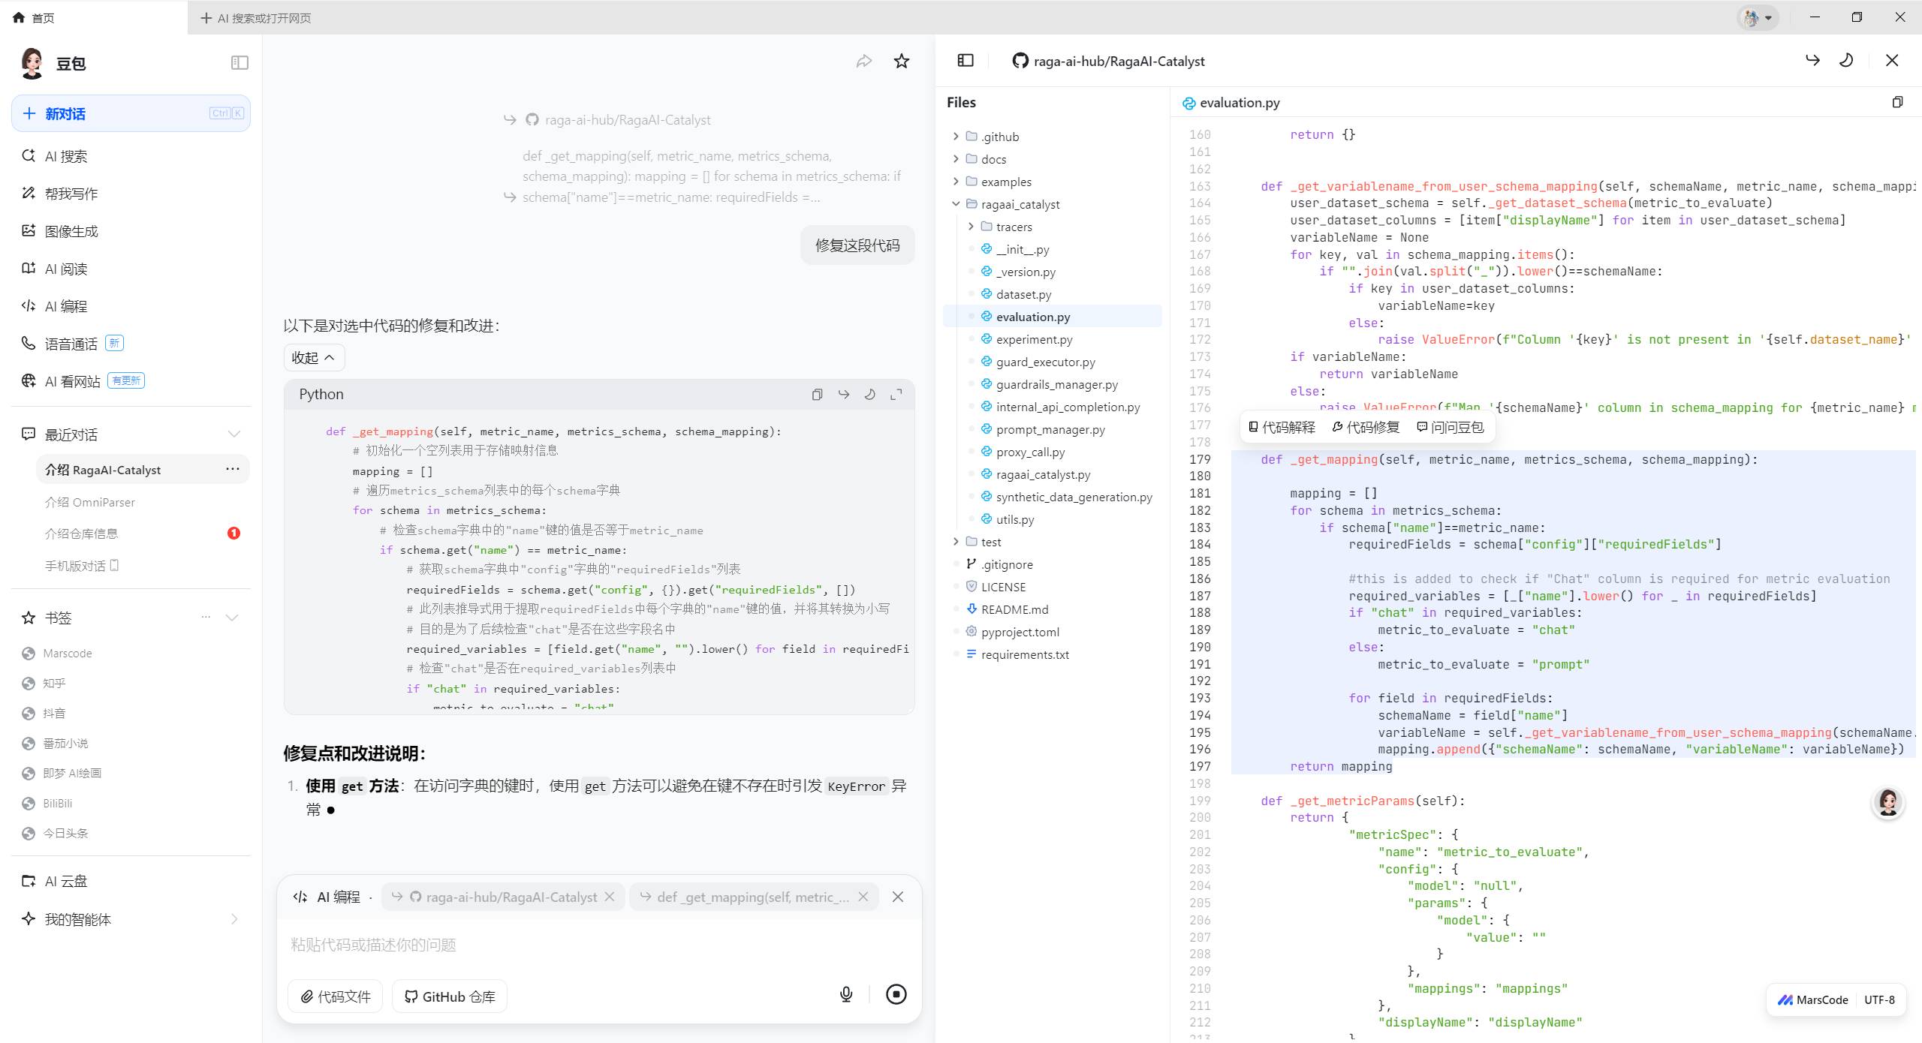
Task: Open new tab AI 搜索或打开网页
Action: tap(256, 18)
